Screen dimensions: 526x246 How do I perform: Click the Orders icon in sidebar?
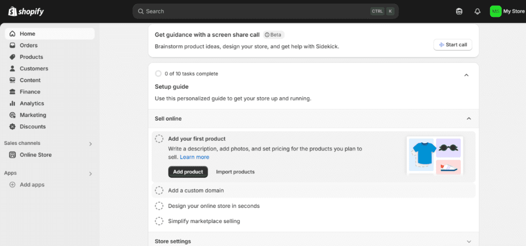click(13, 45)
